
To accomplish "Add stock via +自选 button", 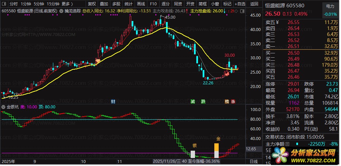I will (x=240, y=4).
